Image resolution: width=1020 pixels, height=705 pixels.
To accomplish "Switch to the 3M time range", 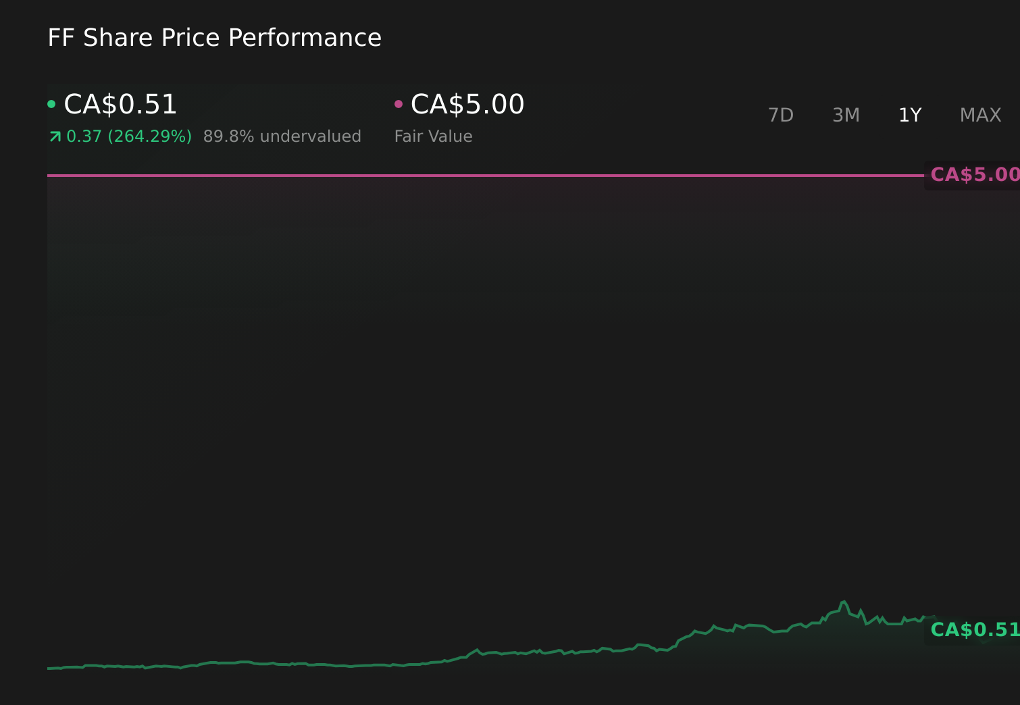I will click(x=846, y=115).
